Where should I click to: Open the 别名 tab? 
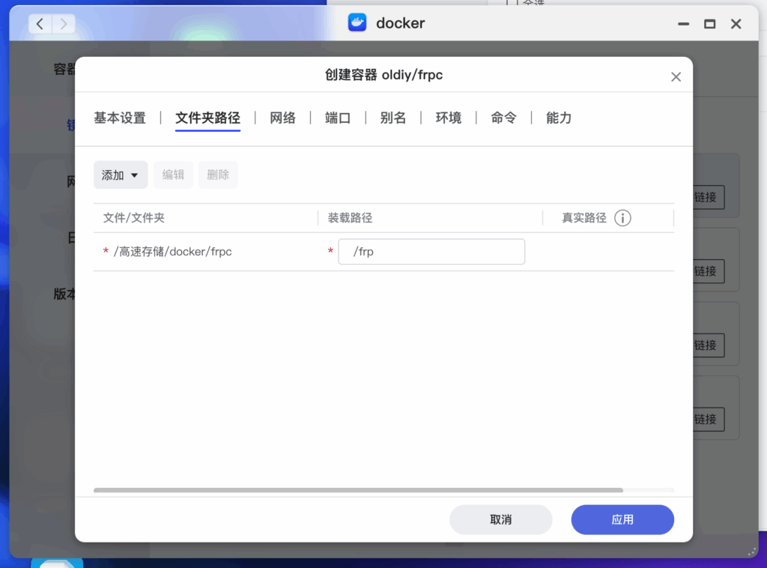pyautogui.click(x=393, y=118)
